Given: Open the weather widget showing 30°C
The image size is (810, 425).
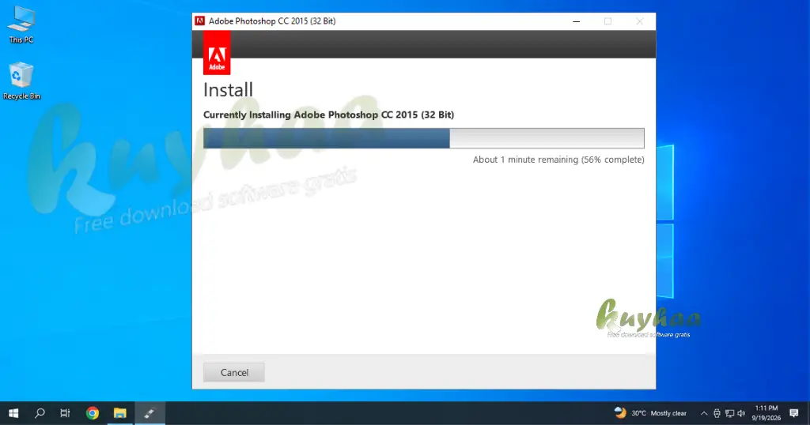Looking at the screenshot, I should (x=650, y=413).
